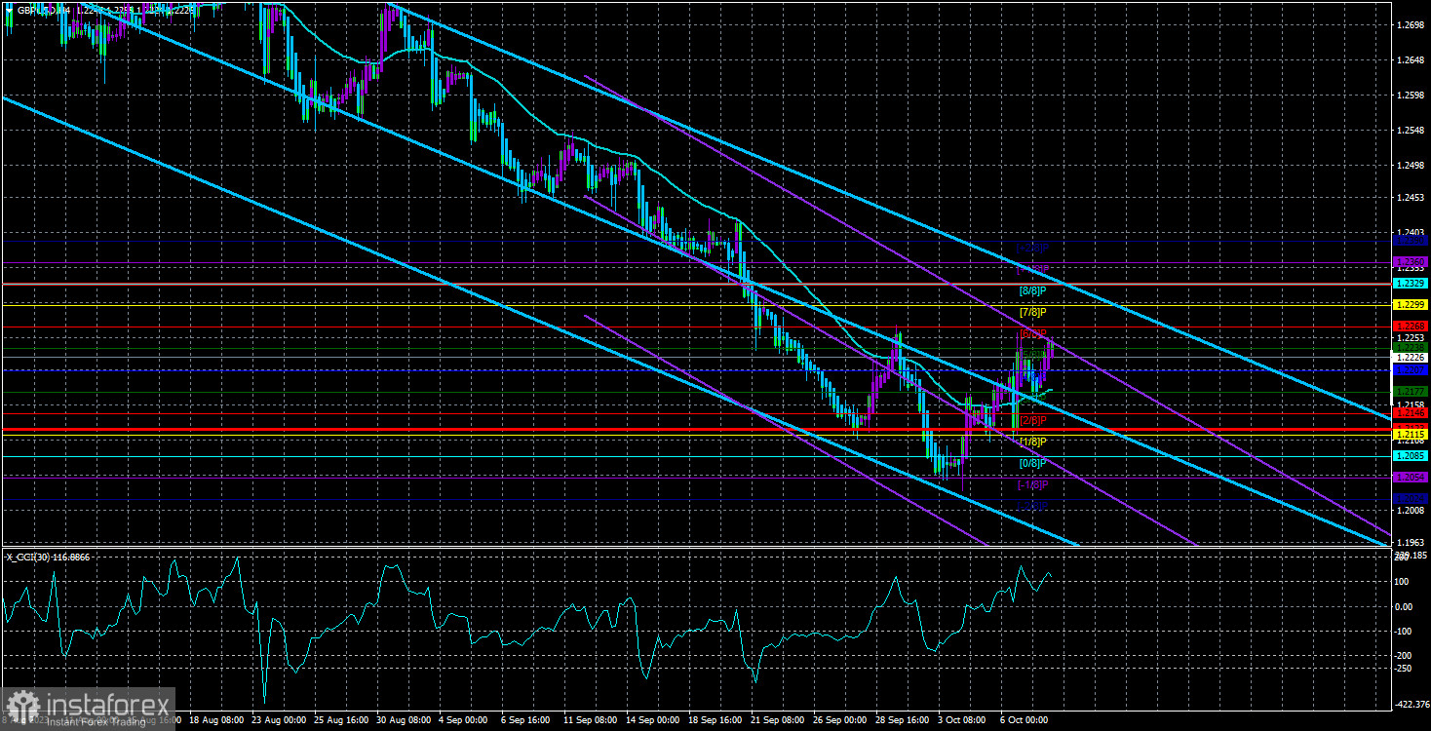Select the [8/8]P Murray level label
The width and height of the screenshot is (1431, 731).
point(1032,290)
